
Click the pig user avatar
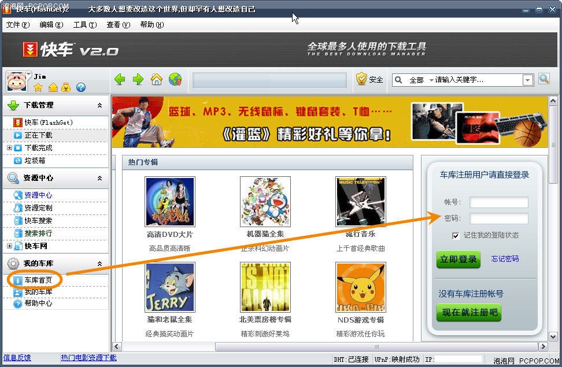(17, 81)
